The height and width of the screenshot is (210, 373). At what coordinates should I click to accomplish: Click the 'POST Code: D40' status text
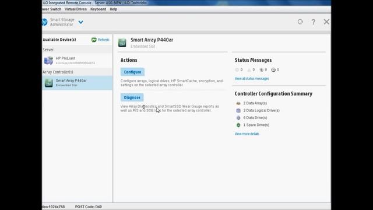[x=89, y=206]
